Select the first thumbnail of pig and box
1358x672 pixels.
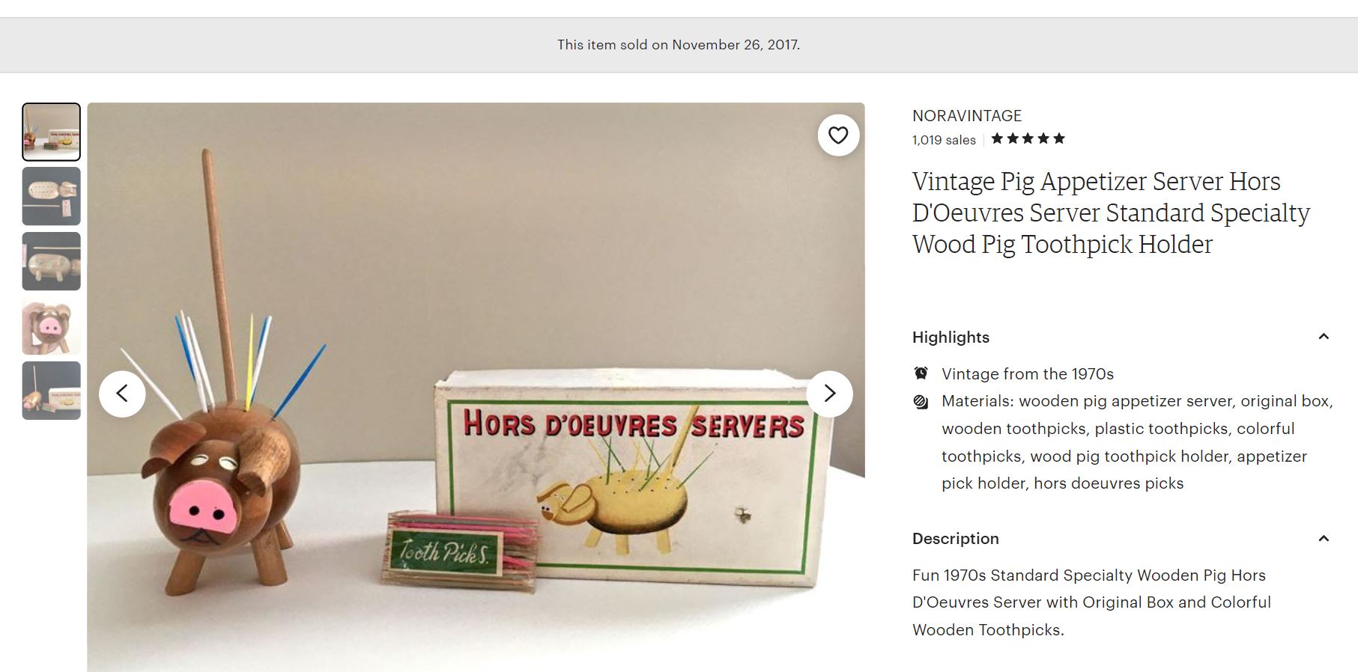point(51,132)
